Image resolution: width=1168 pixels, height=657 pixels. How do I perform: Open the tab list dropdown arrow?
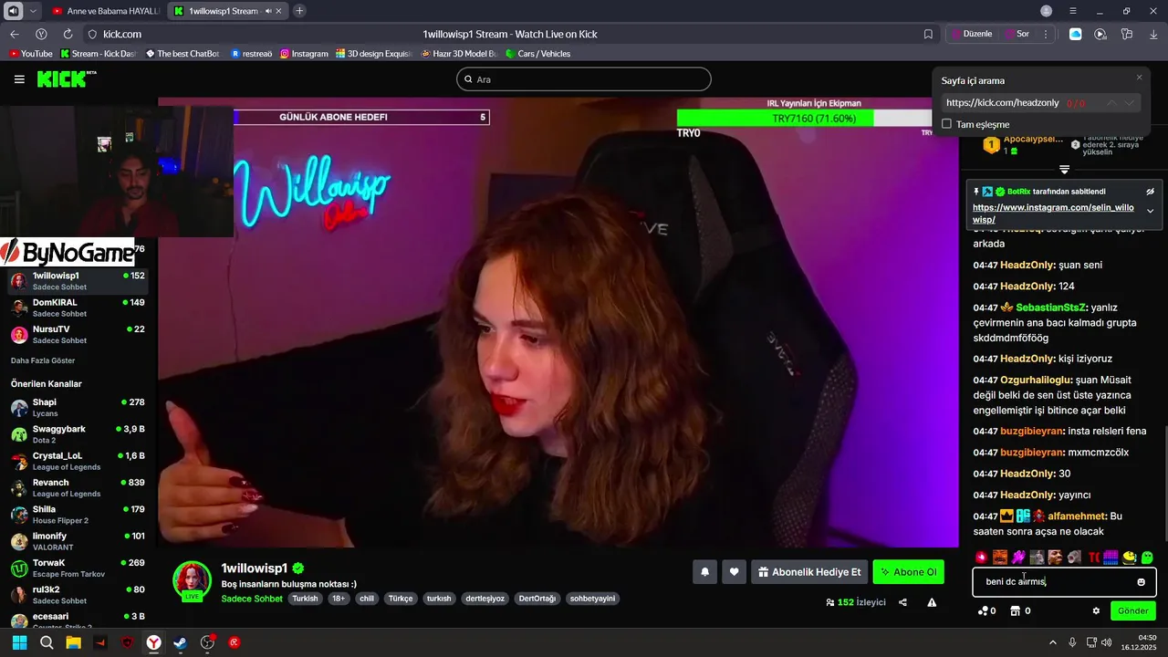34,11
